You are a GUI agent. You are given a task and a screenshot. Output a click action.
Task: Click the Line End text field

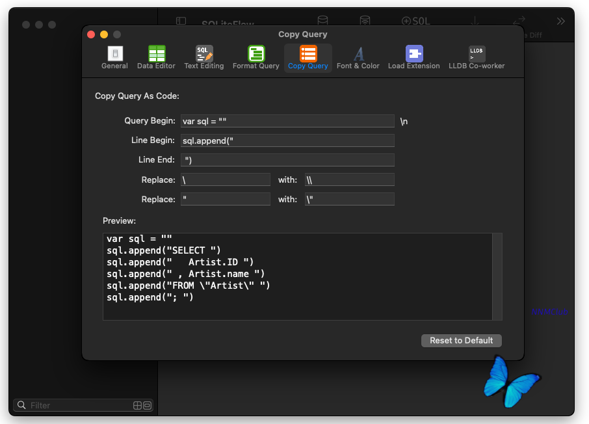pyautogui.click(x=287, y=160)
